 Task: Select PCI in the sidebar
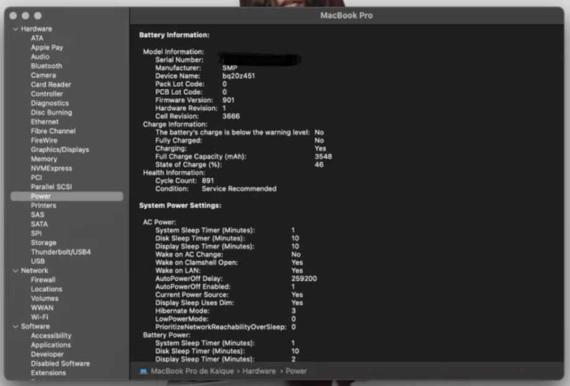[37, 178]
